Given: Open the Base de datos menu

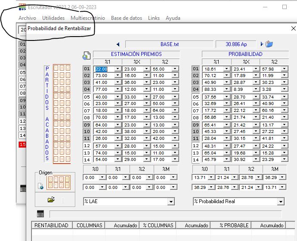Looking at the screenshot, I should click(x=127, y=18).
